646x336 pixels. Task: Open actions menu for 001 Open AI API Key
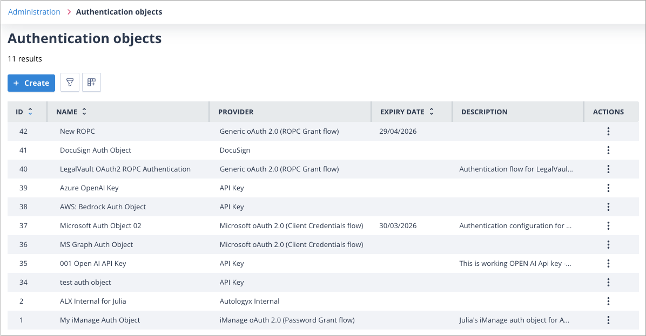pyautogui.click(x=608, y=264)
